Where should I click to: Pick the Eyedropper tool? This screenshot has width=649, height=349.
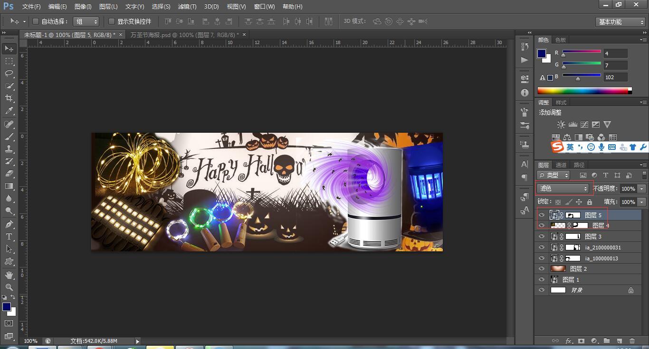coord(9,111)
